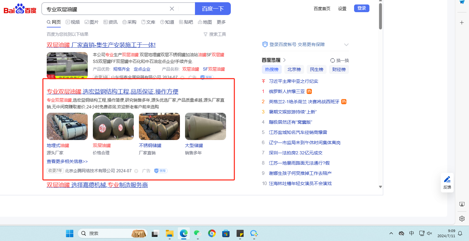Screen dimensions: 469x241
Task: Open the Windows Start menu
Action: [x=69, y=234]
